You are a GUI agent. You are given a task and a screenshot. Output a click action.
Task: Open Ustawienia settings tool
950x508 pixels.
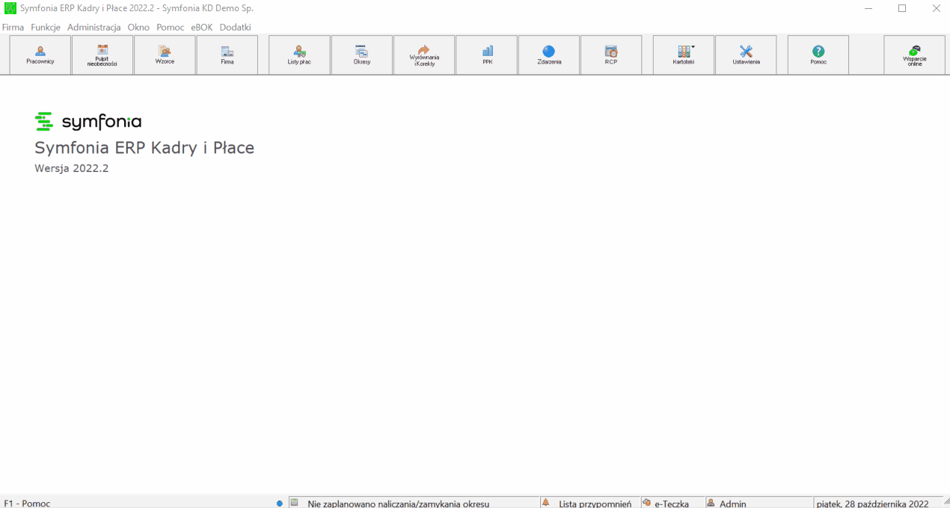click(x=746, y=55)
